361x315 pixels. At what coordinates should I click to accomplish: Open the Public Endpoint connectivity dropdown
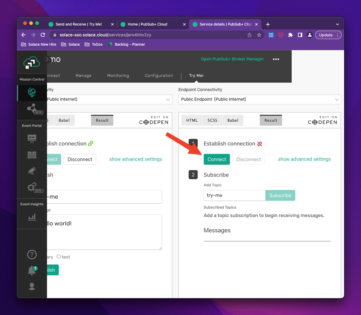[259, 99]
